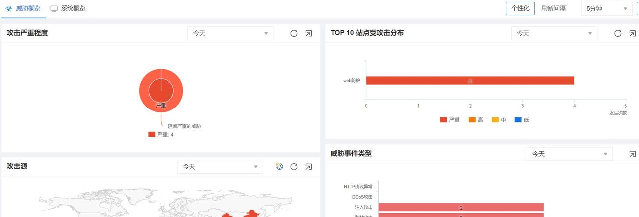This screenshot has width=639, height=217.
Task: Open the 今天 dropdown in 攻击源 panel
Action: pos(220,167)
